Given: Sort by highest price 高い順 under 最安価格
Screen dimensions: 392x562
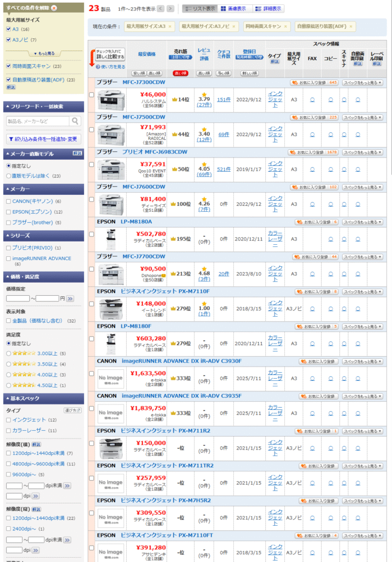Looking at the screenshot, I should tap(155, 74).
